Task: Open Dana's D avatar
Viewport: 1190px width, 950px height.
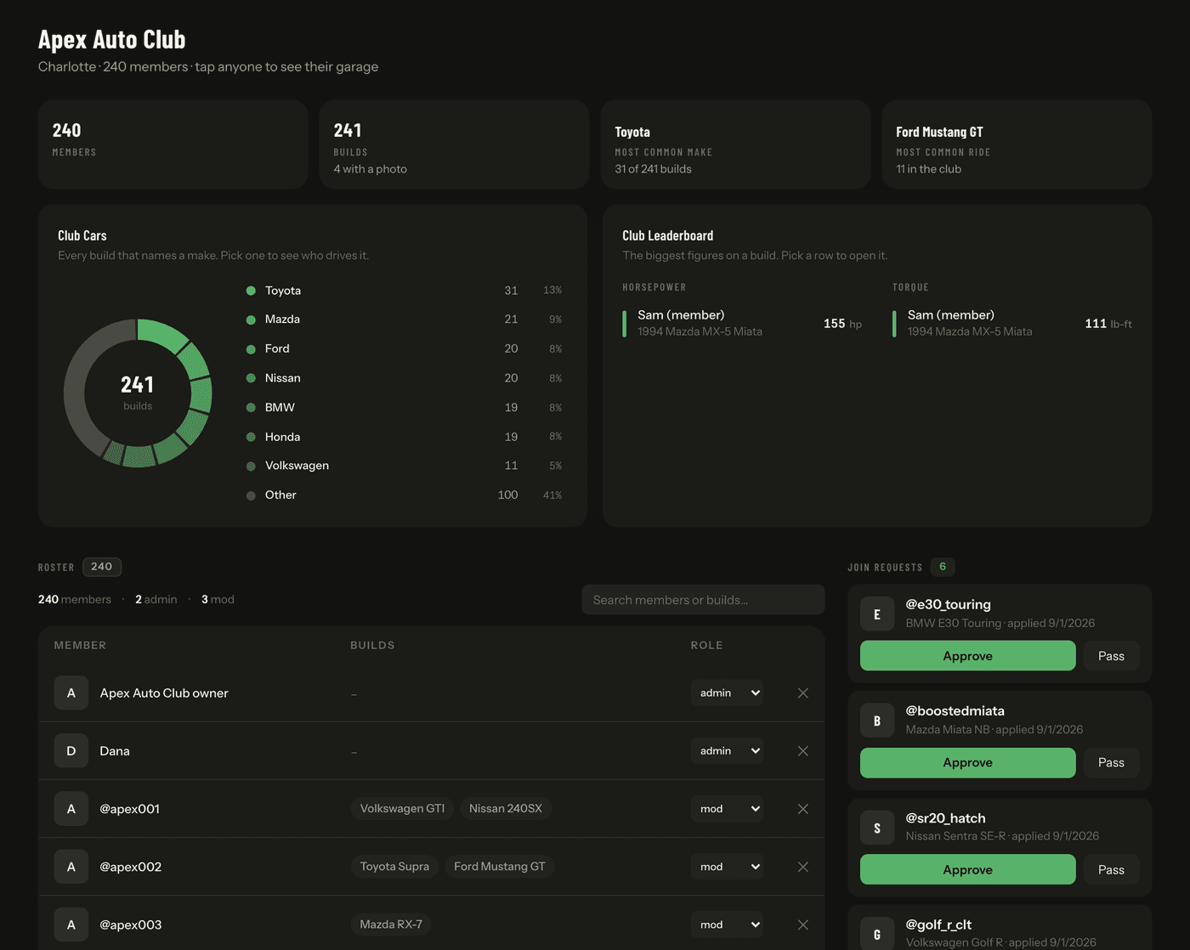Action: point(71,750)
